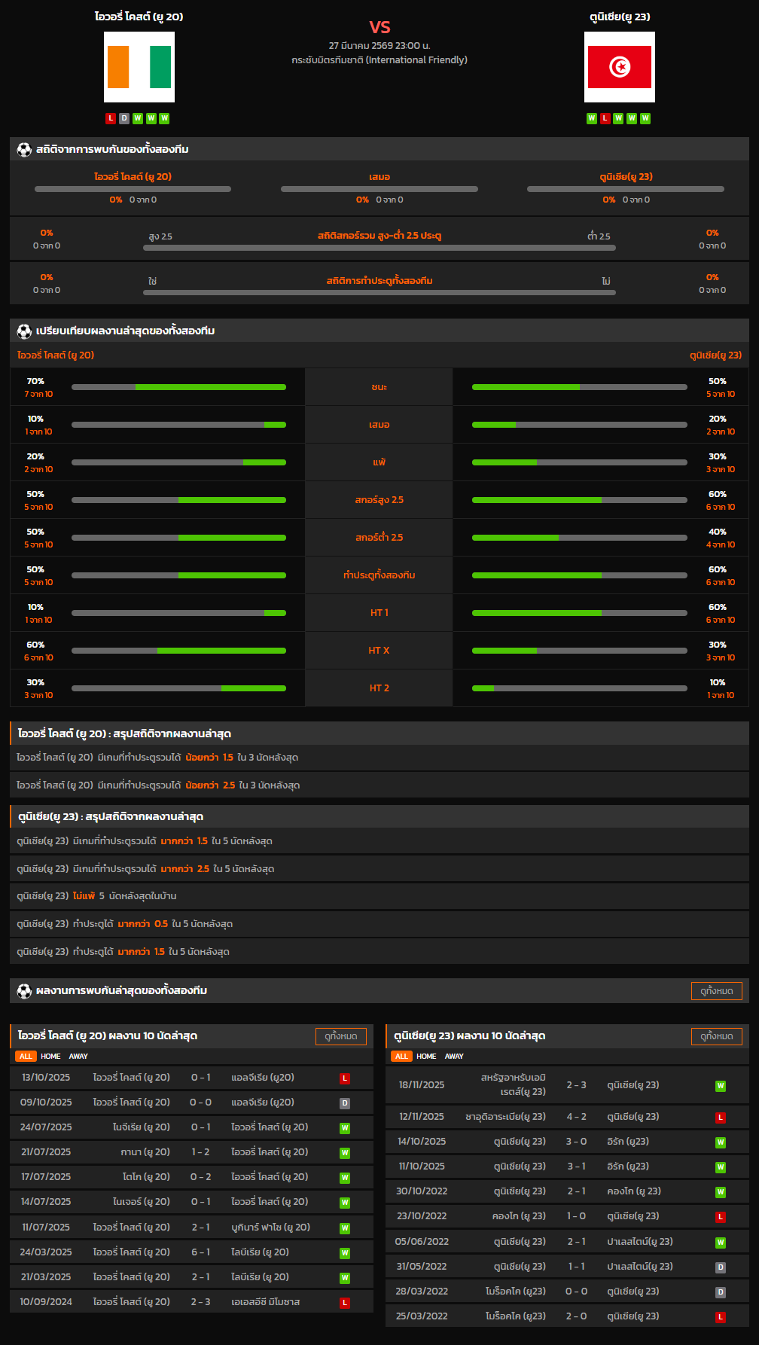Click the grey D badge under Ivory Coast flag
The width and height of the screenshot is (759, 1345).
point(124,118)
